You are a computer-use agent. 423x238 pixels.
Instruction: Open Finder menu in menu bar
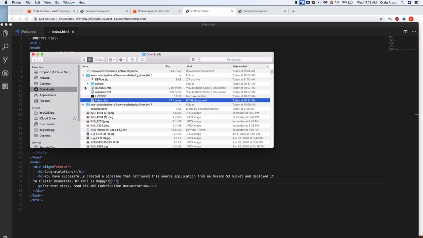tap(17, 3)
